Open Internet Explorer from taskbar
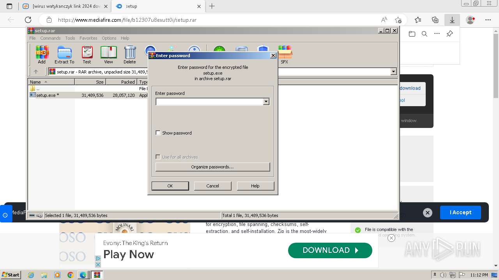The width and height of the screenshot is (499, 280). [x=31, y=275]
